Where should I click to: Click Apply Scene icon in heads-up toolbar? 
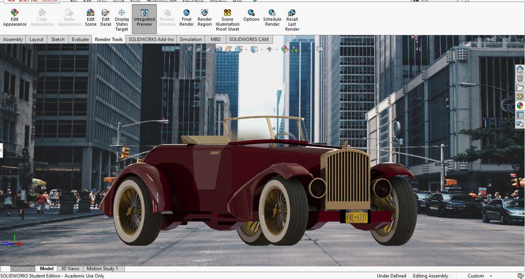click(x=295, y=49)
